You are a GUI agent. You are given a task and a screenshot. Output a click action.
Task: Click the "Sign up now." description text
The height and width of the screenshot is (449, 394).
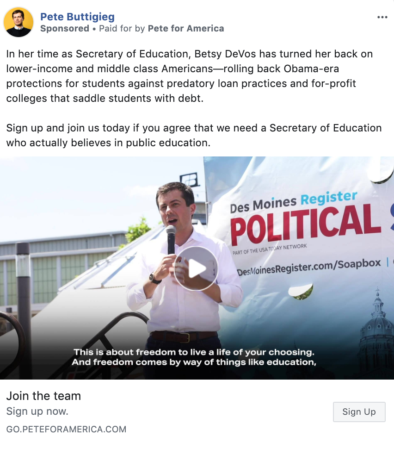coord(37,411)
